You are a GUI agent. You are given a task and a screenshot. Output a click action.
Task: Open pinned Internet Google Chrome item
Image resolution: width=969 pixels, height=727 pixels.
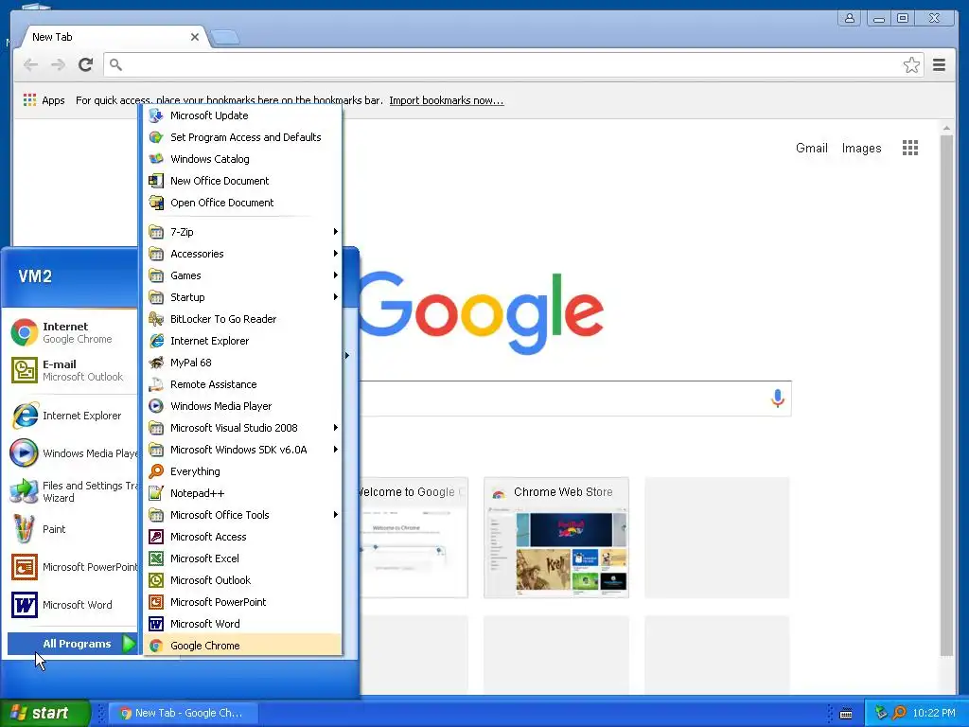tap(72, 332)
